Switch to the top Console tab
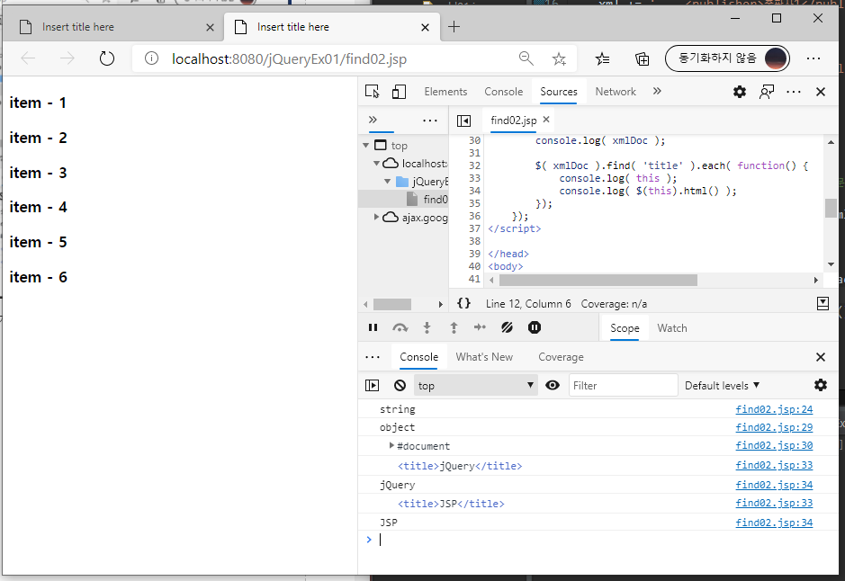This screenshot has height=581, width=845. pos(503,92)
